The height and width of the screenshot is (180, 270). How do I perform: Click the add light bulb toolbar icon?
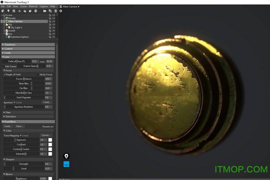(x=8, y=11)
